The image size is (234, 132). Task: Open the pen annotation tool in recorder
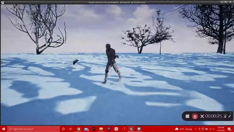(230, 116)
